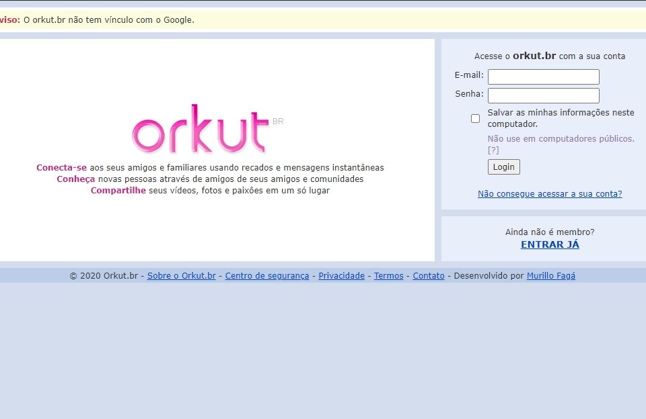Click 'Acesse o orkut.br com a sua conta' heading
Screen dimensions: 646x419
pos(550,56)
